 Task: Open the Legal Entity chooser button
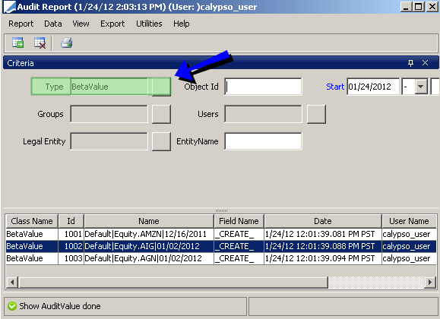161,141
